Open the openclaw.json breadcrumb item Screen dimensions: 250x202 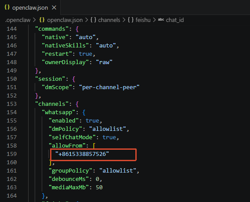pyautogui.click(x=65, y=20)
